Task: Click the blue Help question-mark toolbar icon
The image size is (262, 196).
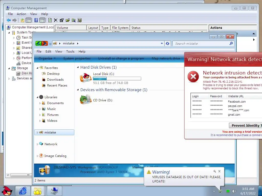Action: [36, 20]
